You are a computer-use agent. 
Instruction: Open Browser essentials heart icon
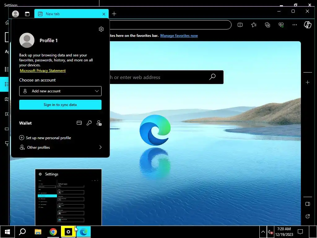tap(281, 25)
